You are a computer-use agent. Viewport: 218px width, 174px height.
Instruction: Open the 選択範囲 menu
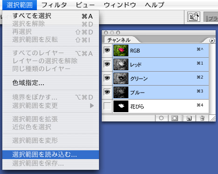tap(20, 5)
